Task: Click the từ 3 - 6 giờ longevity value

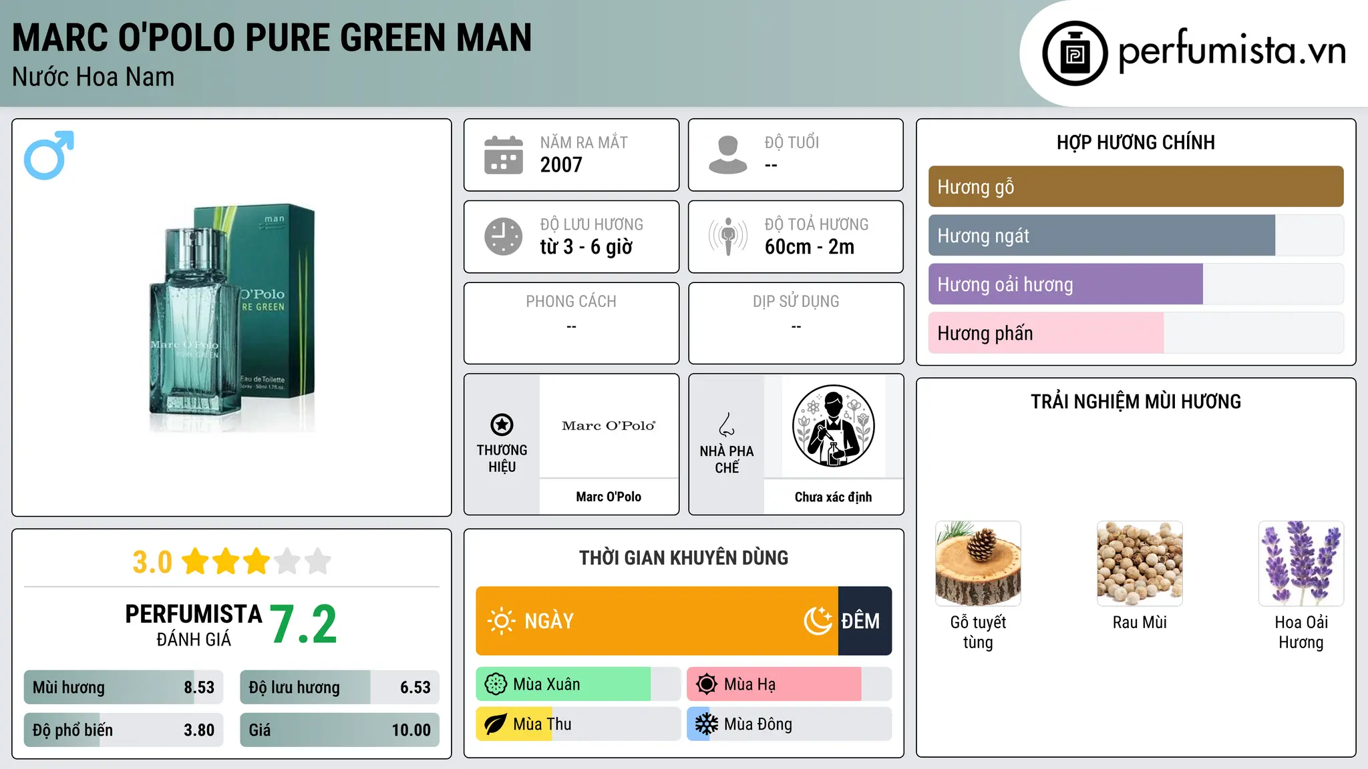Action: click(586, 247)
